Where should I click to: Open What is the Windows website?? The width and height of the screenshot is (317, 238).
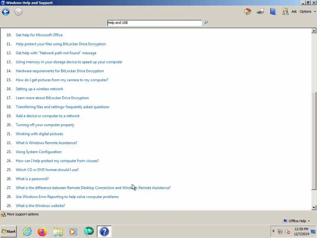[x=41, y=206]
